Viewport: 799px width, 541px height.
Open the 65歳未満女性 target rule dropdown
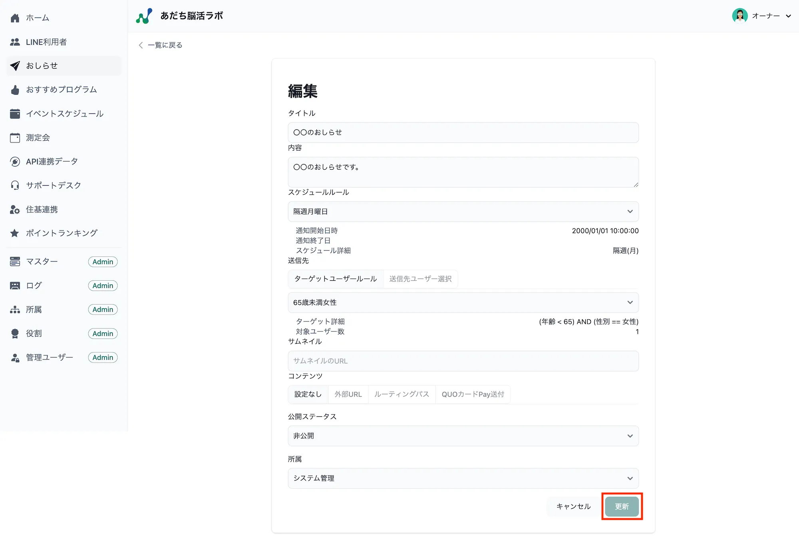(x=463, y=303)
